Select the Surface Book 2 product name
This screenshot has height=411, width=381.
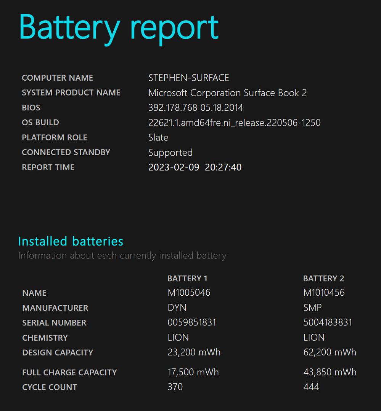coord(227,93)
